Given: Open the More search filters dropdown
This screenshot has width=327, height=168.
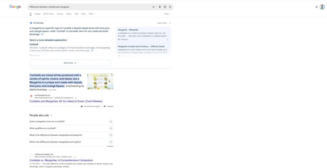Looking at the screenshot, I should (x=92, y=14).
